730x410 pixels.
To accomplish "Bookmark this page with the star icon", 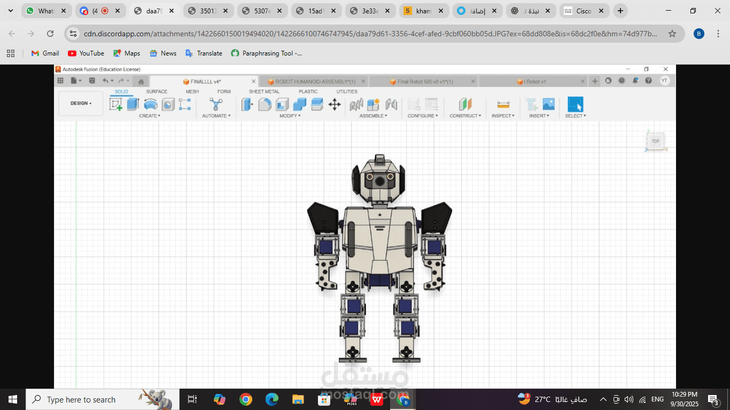I will [672, 34].
